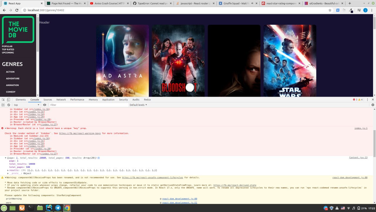376x212 pixels.
Task: Open the Sources tab
Action: (48, 100)
